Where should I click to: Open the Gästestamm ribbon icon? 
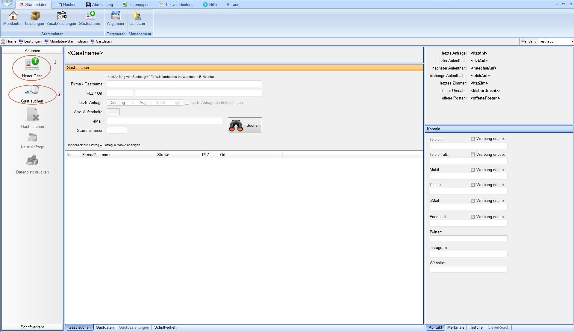[x=90, y=18]
